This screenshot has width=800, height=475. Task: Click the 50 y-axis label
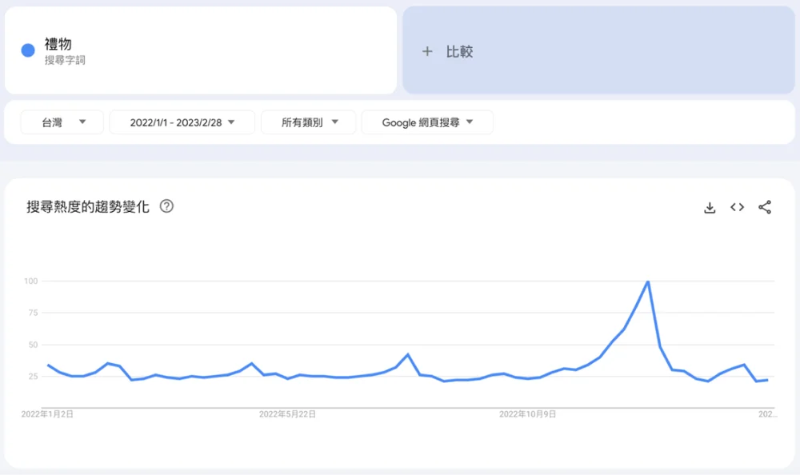pos(33,345)
